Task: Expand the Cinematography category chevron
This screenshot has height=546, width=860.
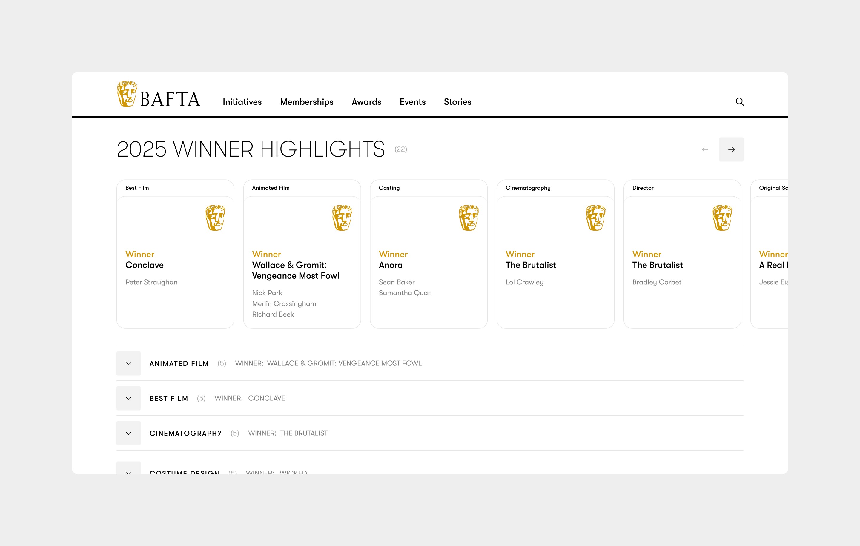Action: click(x=129, y=433)
